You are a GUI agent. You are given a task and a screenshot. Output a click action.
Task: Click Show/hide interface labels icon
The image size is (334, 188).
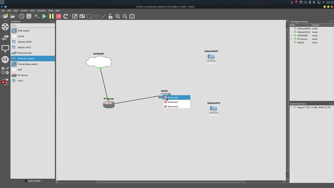click(29, 16)
